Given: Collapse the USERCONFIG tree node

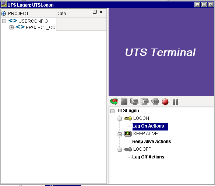Looking at the screenshot, I should coord(4,21).
